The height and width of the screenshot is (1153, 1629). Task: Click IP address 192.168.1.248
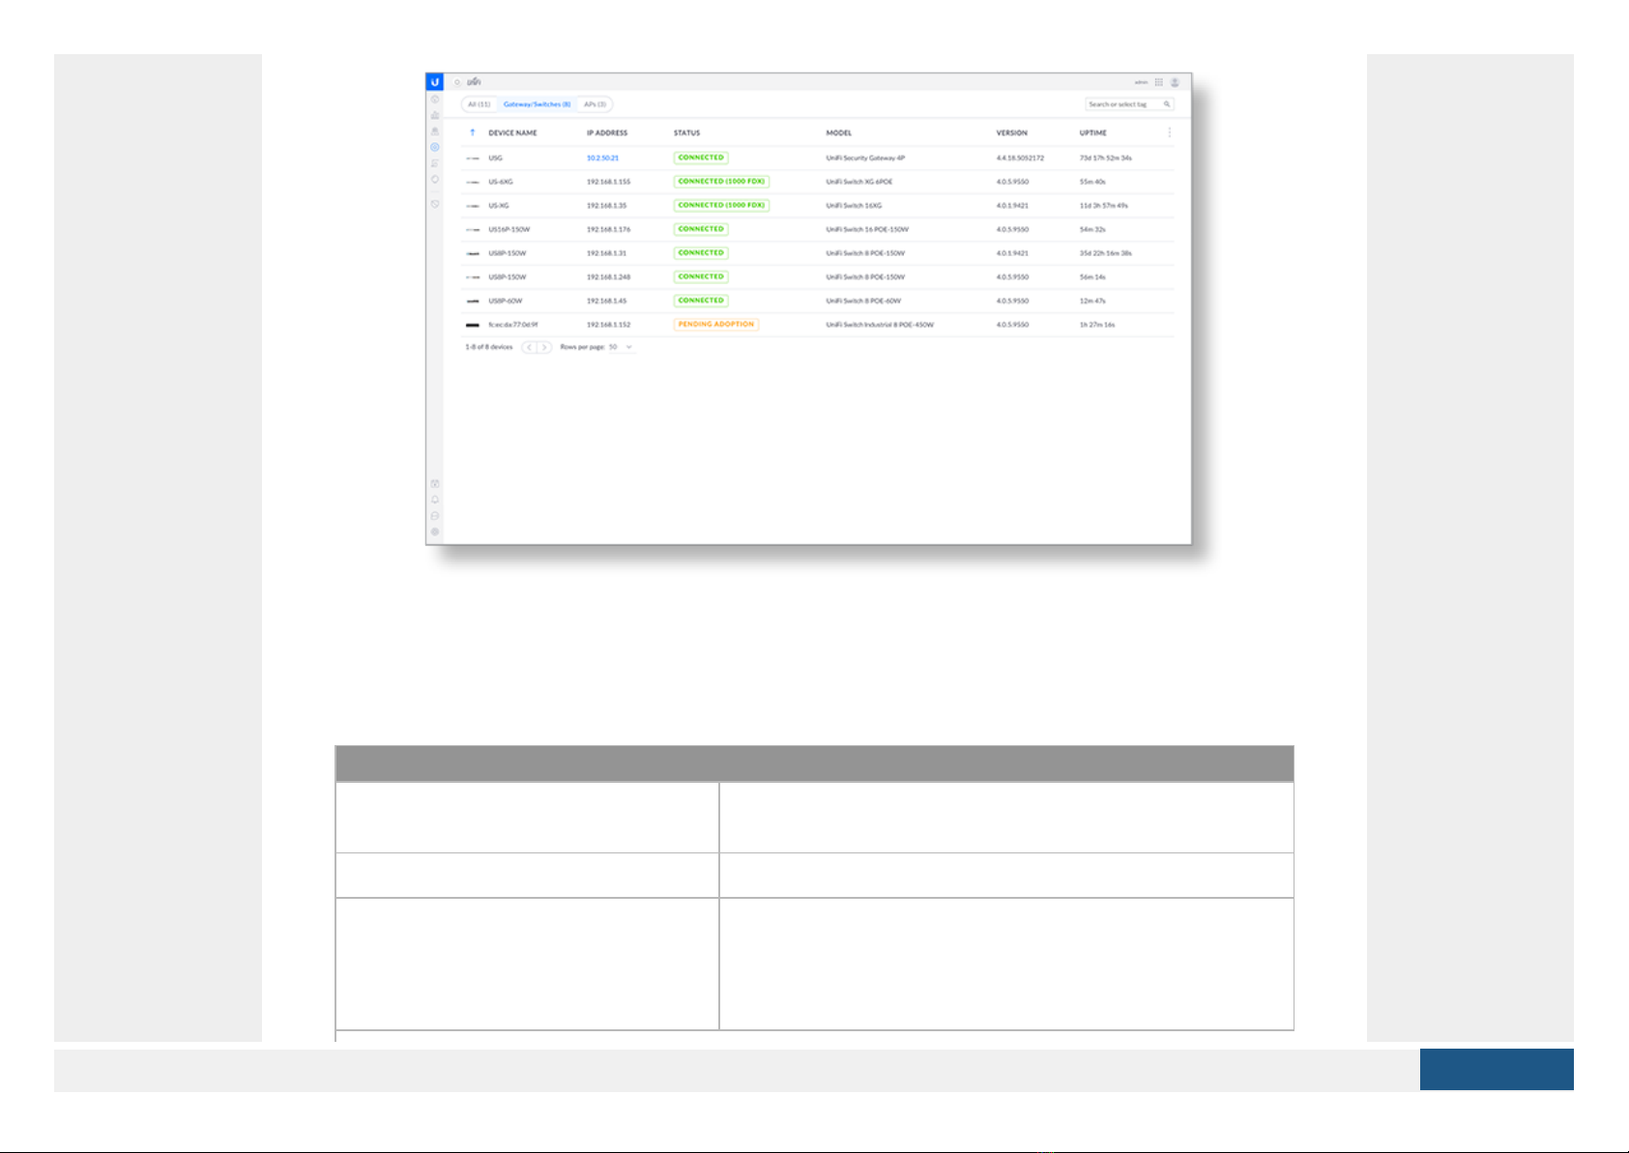[x=608, y=276]
